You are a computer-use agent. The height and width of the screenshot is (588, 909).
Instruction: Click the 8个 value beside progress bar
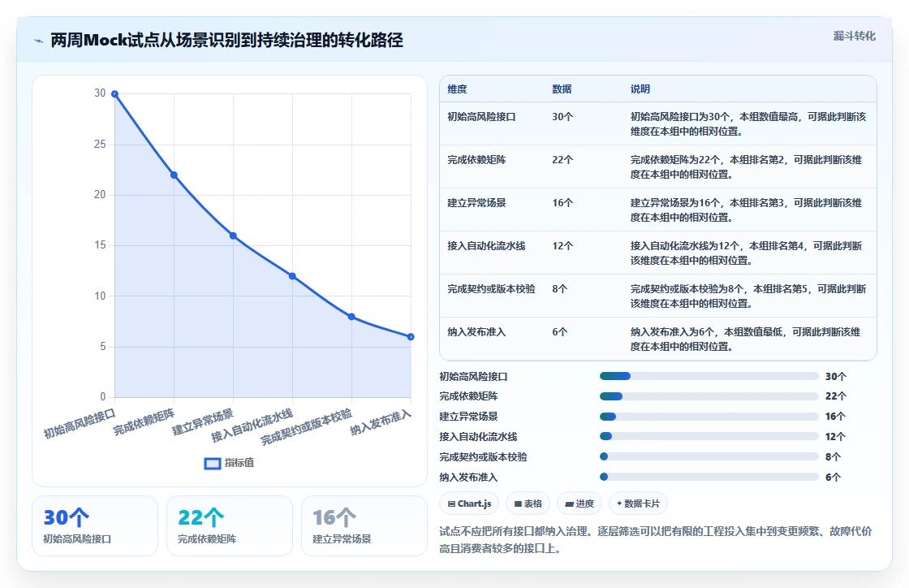coord(833,457)
